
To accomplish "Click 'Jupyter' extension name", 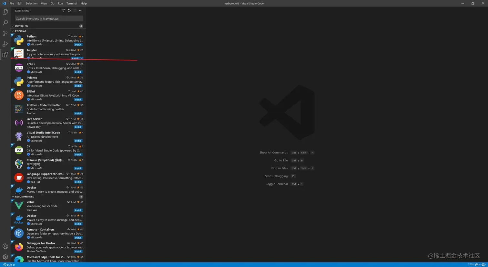I will coord(32,50).
